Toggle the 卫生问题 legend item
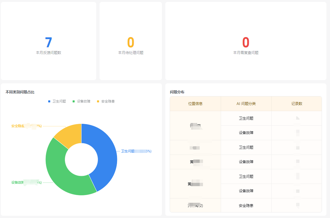The width and height of the screenshot is (330, 218). point(57,101)
